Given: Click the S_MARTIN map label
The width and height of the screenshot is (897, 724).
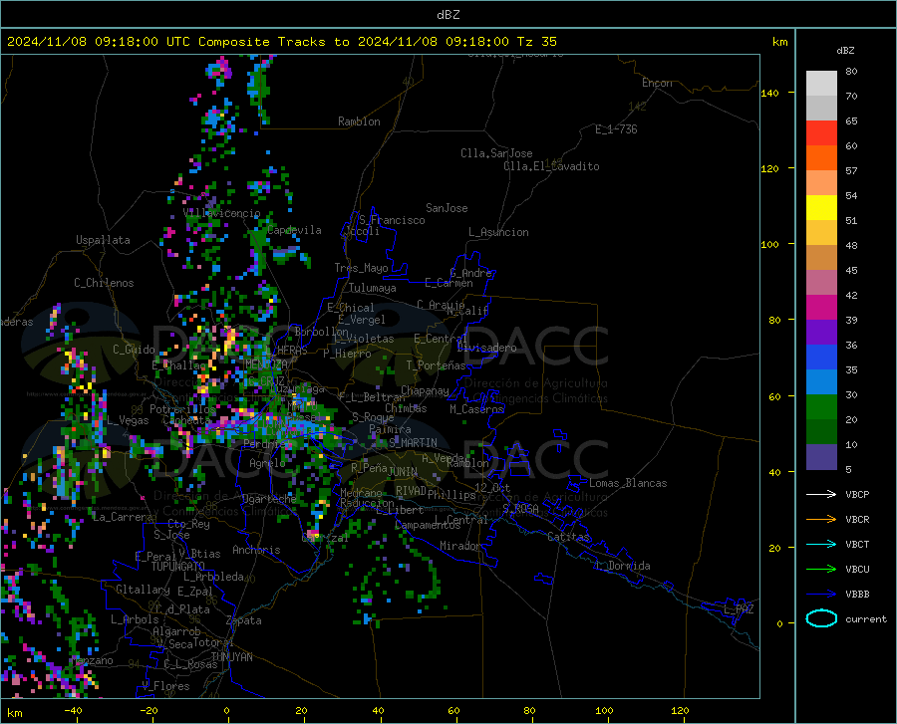Looking at the screenshot, I should [x=413, y=443].
